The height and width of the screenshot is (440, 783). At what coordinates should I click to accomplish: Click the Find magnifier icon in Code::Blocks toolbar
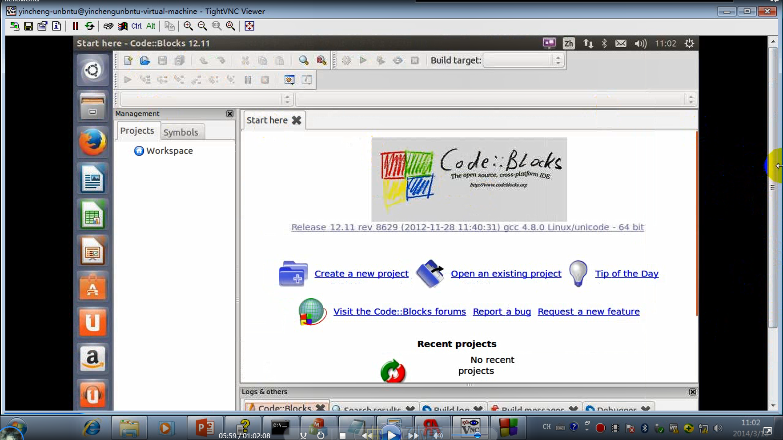(x=304, y=60)
